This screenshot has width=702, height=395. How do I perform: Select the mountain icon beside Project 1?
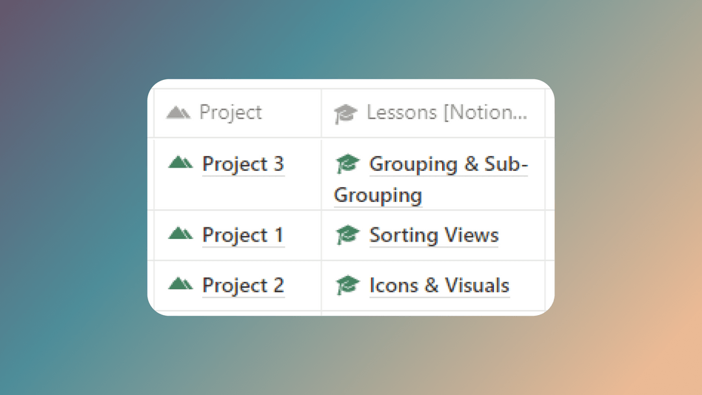pos(182,235)
